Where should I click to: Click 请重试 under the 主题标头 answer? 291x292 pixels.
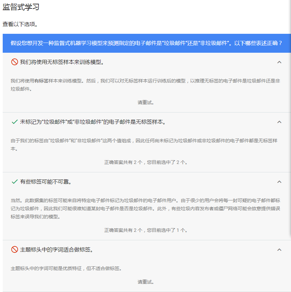[x=146, y=282]
